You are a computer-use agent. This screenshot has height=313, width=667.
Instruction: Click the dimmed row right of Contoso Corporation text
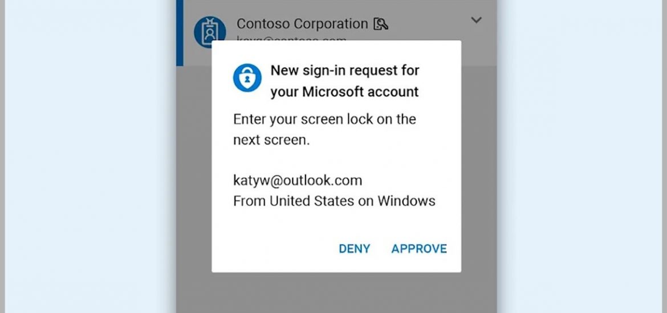430,24
